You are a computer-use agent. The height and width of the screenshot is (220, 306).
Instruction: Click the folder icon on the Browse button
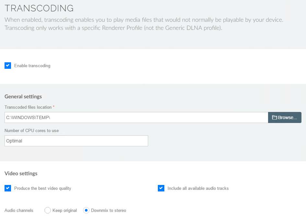[274, 117]
